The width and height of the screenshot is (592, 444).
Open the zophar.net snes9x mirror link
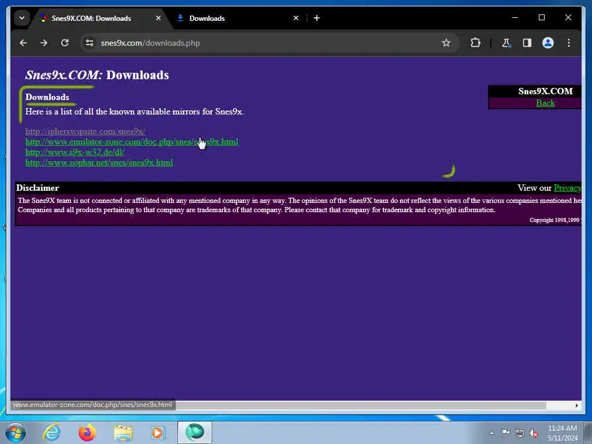pyautogui.click(x=99, y=162)
